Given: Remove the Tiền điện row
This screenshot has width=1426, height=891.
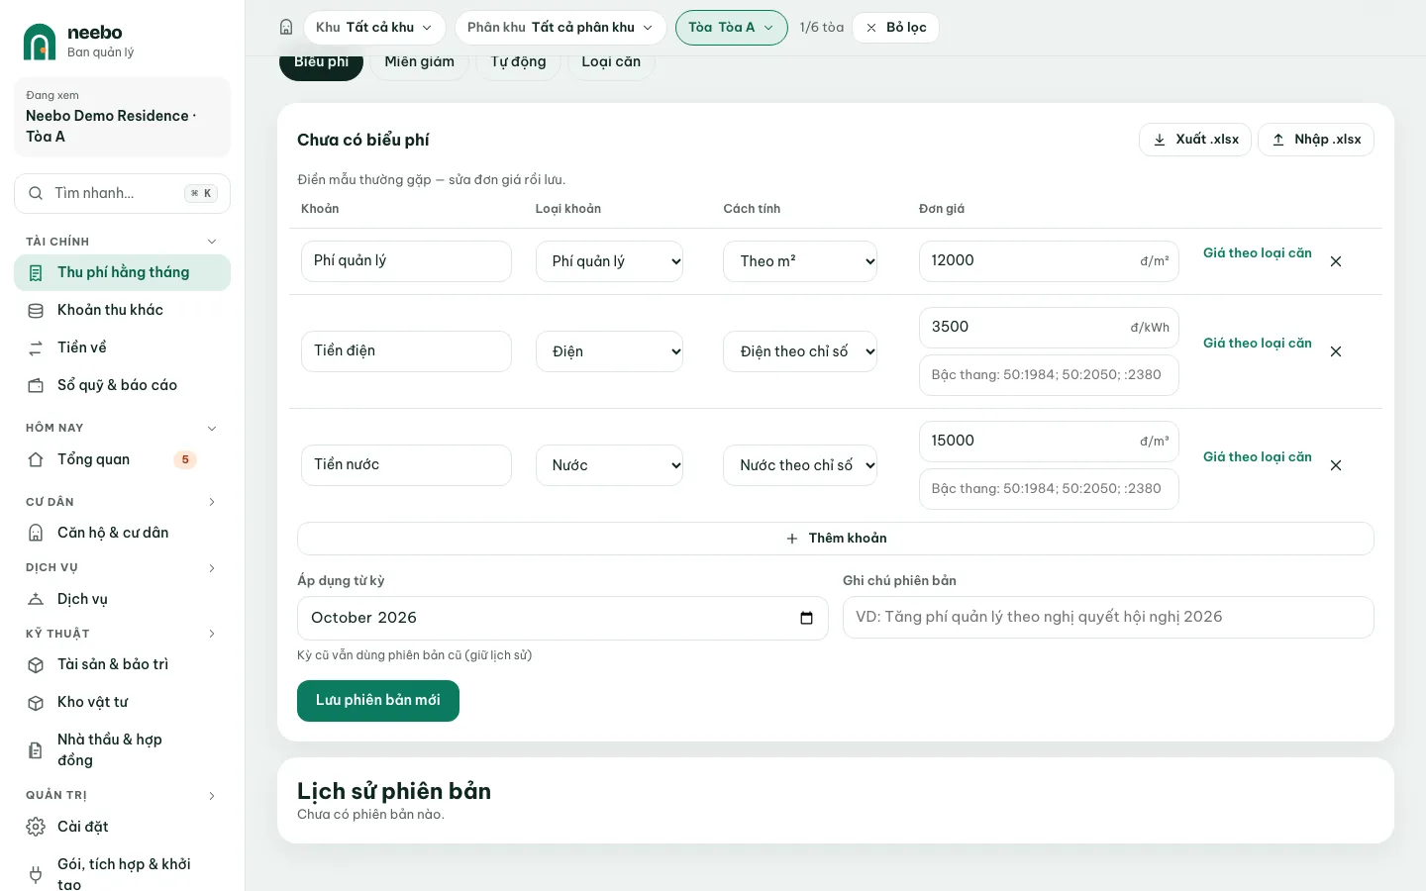Looking at the screenshot, I should 1336,351.
